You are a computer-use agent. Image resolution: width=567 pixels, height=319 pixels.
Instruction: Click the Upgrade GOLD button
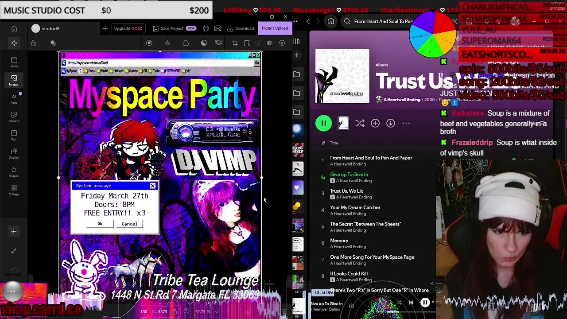point(128,28)
